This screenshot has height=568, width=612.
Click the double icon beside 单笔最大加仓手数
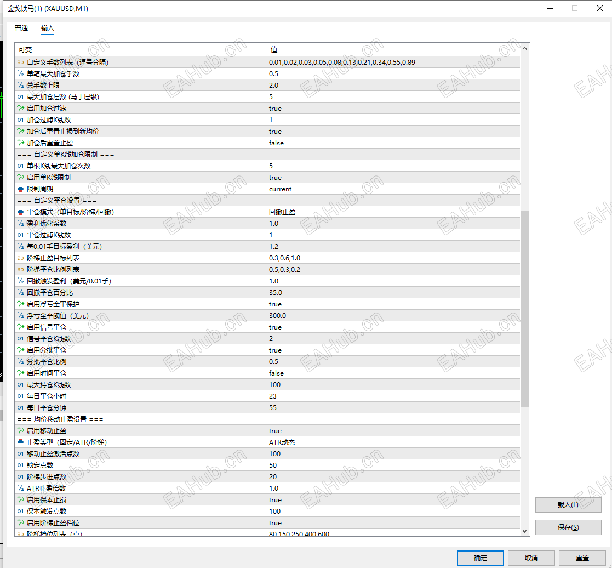21,73
